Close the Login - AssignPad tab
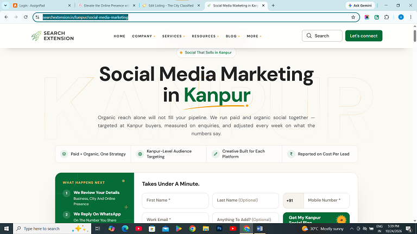Screen dimensions: 417x234 69,5
